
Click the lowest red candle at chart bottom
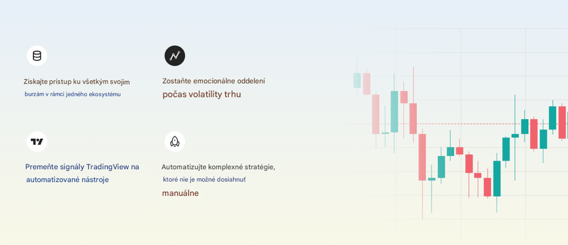pyautogui.click(x=488, y=187)
